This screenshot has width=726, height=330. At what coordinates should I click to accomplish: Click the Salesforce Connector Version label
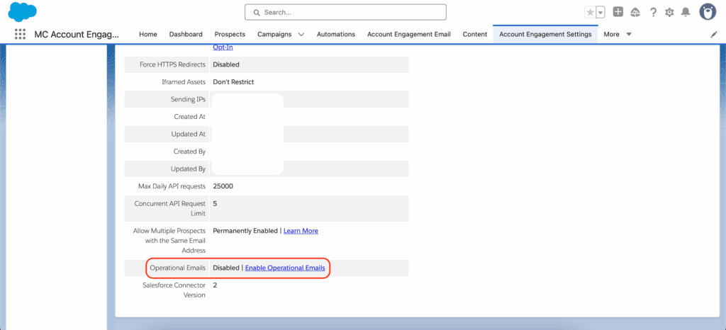click(174, 290)
